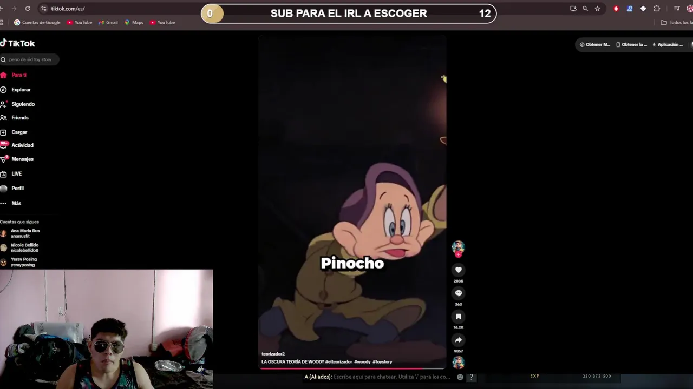Image resolution: width=693 pixels, height=389 pixels.
Task: Like the video with the heart icon
Action: coord(459,270)
